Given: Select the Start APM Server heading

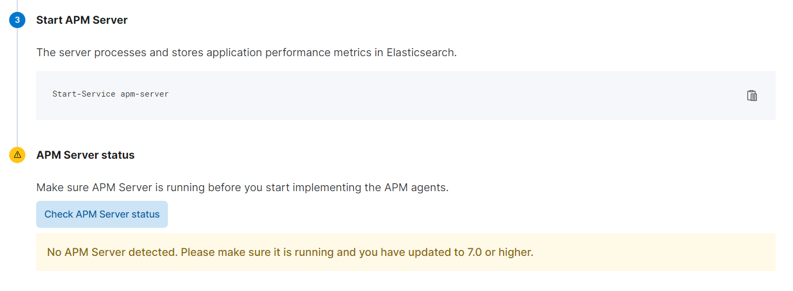Looking at the screenshot, I should click(82, 21).
